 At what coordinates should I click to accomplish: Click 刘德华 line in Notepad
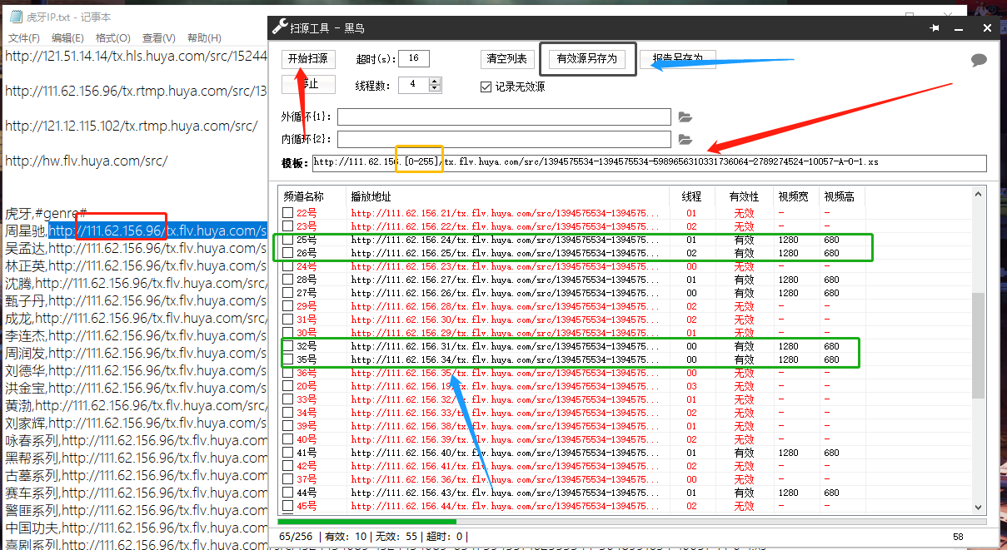pyautogui.click(x=136, y=370)
